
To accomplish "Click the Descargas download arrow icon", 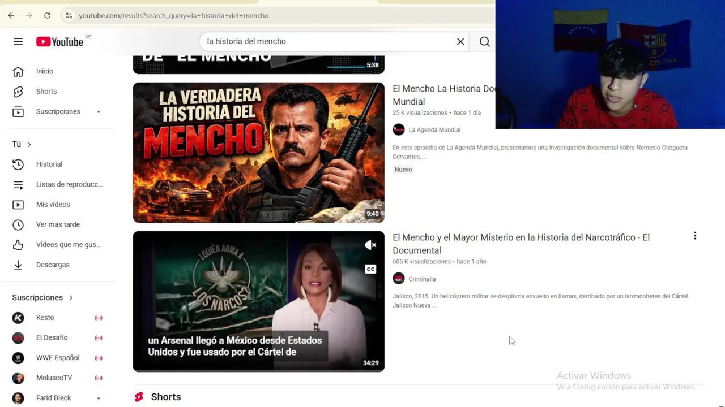I will tap(18, 265).
